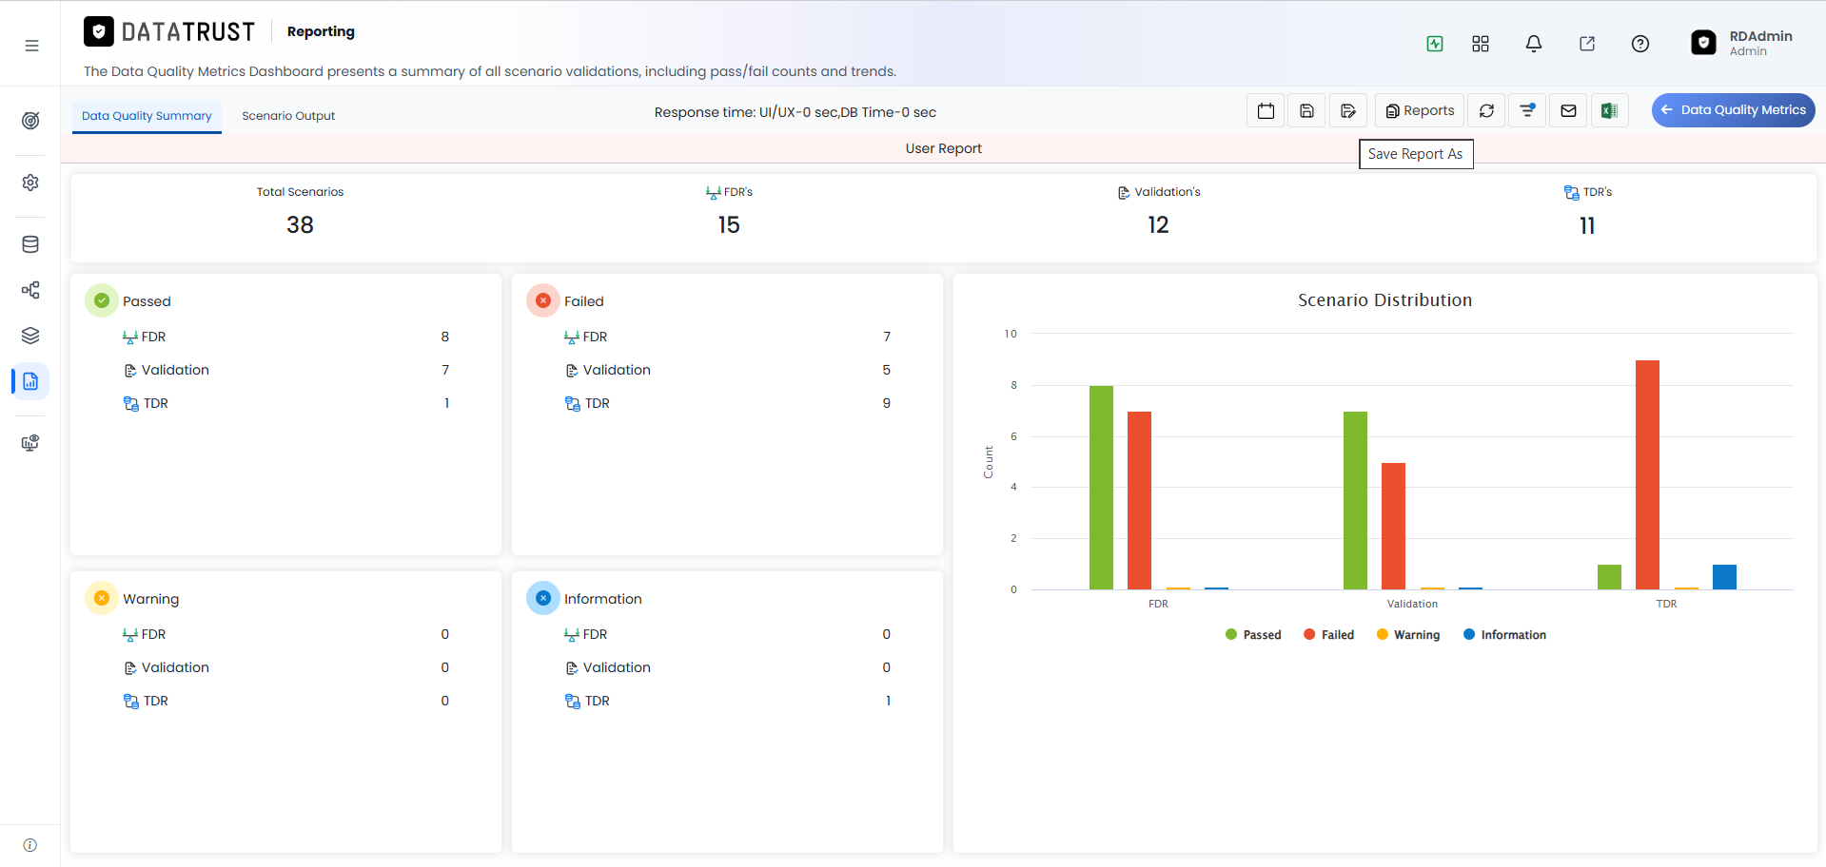Image resolution: width=1826 pixels, height=867 pixels.
Task: Open the database icon in sidebar
Action: tap(30, 244)
